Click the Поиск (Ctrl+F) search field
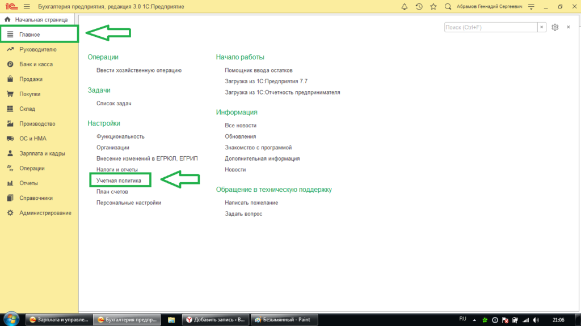This screenshot has width=581, height=326. tap(490, 27)
